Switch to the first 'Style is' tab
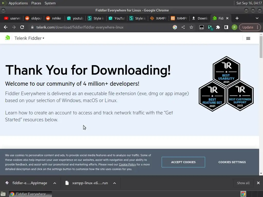 [96, 18]
